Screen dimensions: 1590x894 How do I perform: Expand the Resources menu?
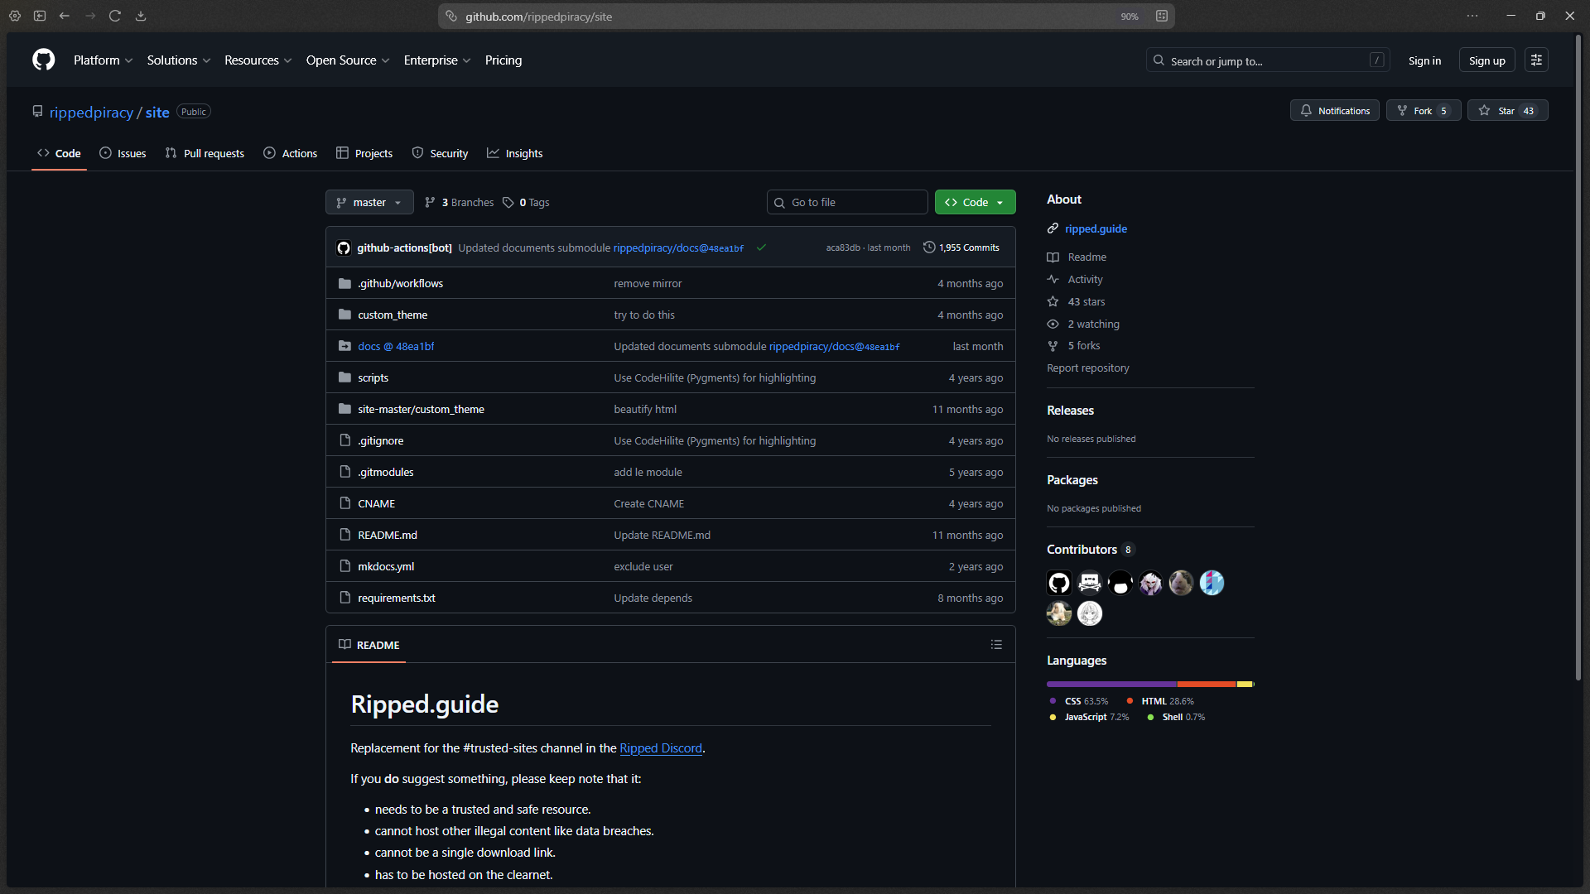click(258, 60)
